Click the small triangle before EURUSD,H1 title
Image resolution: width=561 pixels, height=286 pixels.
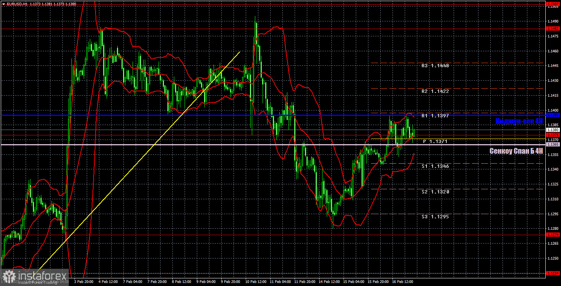(x=3, y=4)
